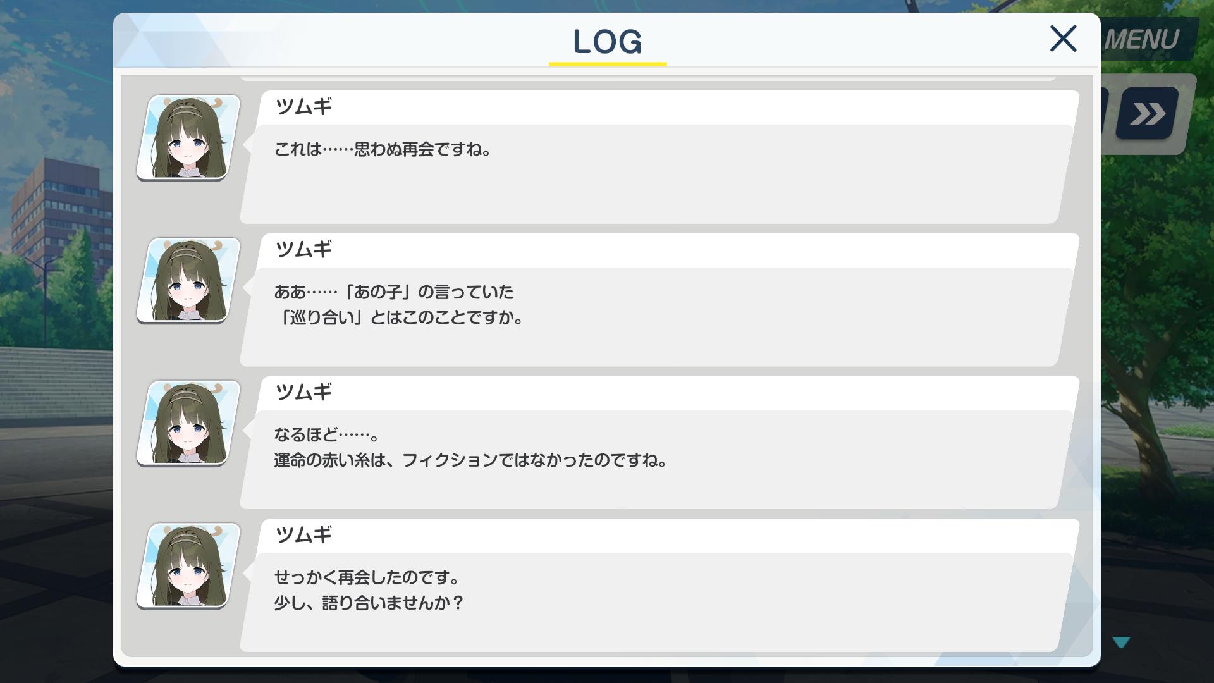The image size is (1214, 683).
Task: Click the cut-off previous log entry at the top
Action: click(648, 78)
